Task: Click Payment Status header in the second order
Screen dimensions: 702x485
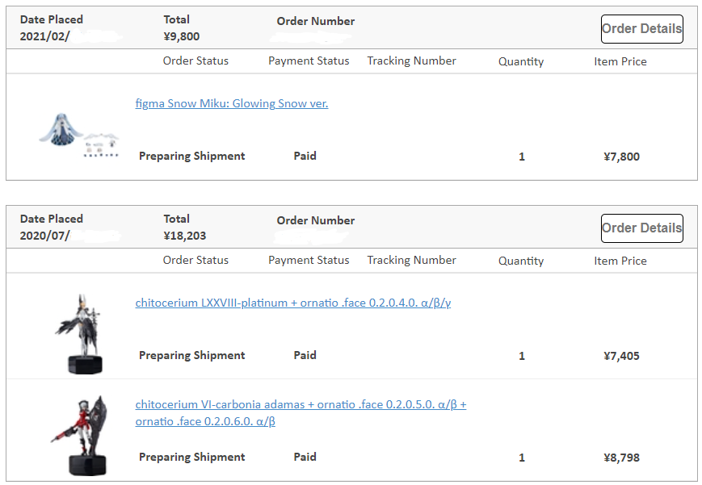Action: point(309,260)
